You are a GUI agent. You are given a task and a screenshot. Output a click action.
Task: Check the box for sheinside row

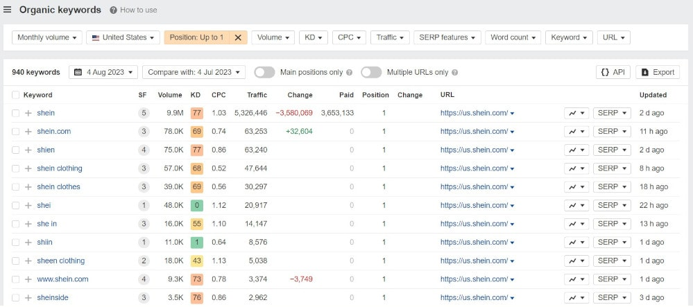coord(16,298)
